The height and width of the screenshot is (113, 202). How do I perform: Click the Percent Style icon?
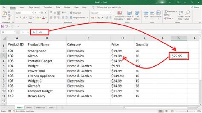tap(98, 17)
